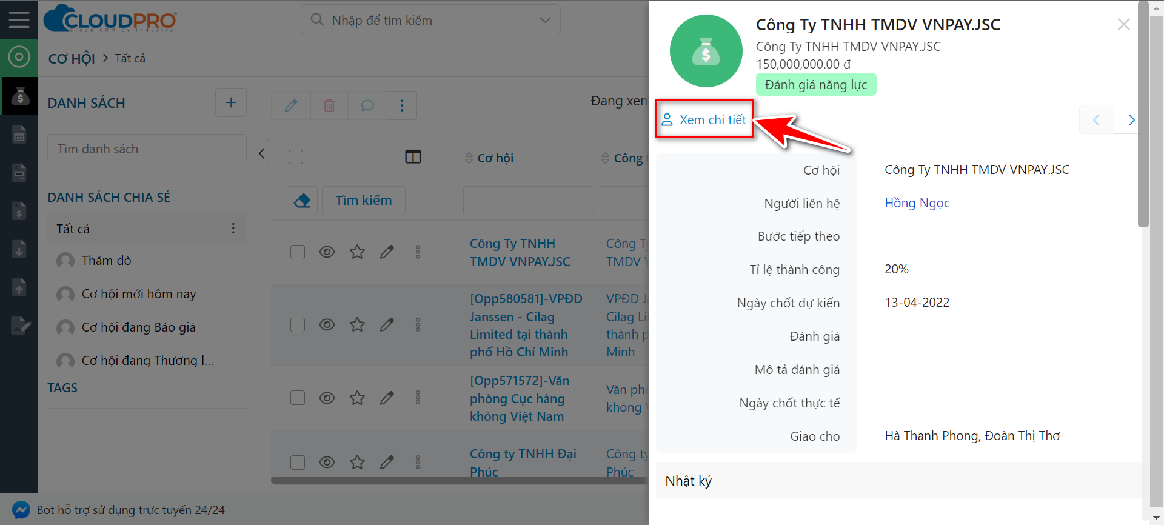The height and width of the screenshot is (525, 1164).
Task: Select the Thăm dò list
Action: point(106,261)
